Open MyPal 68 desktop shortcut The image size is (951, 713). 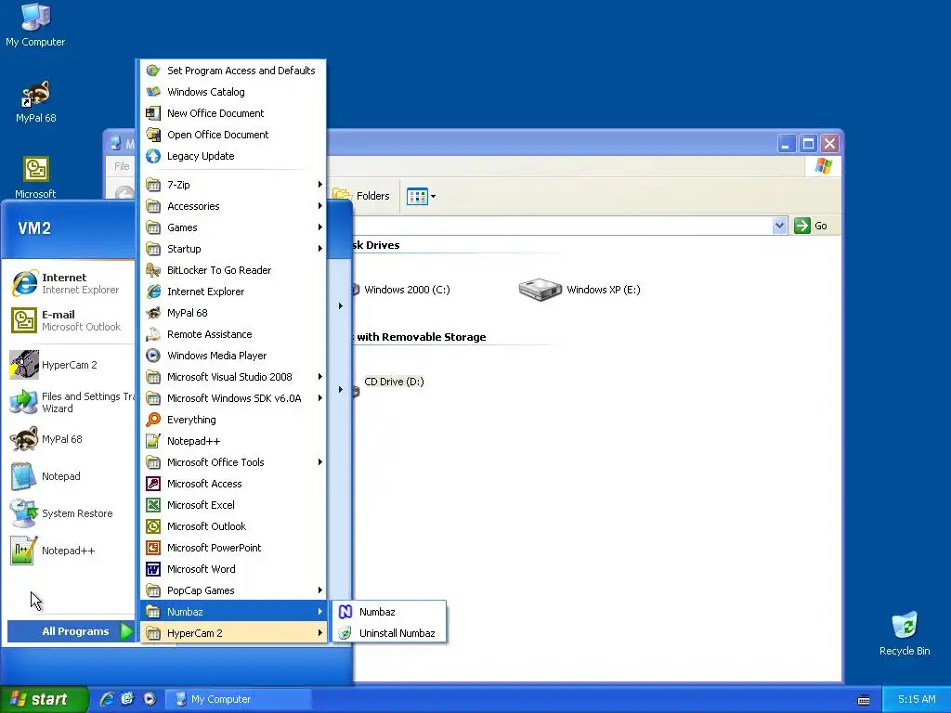tap(35, 101)
